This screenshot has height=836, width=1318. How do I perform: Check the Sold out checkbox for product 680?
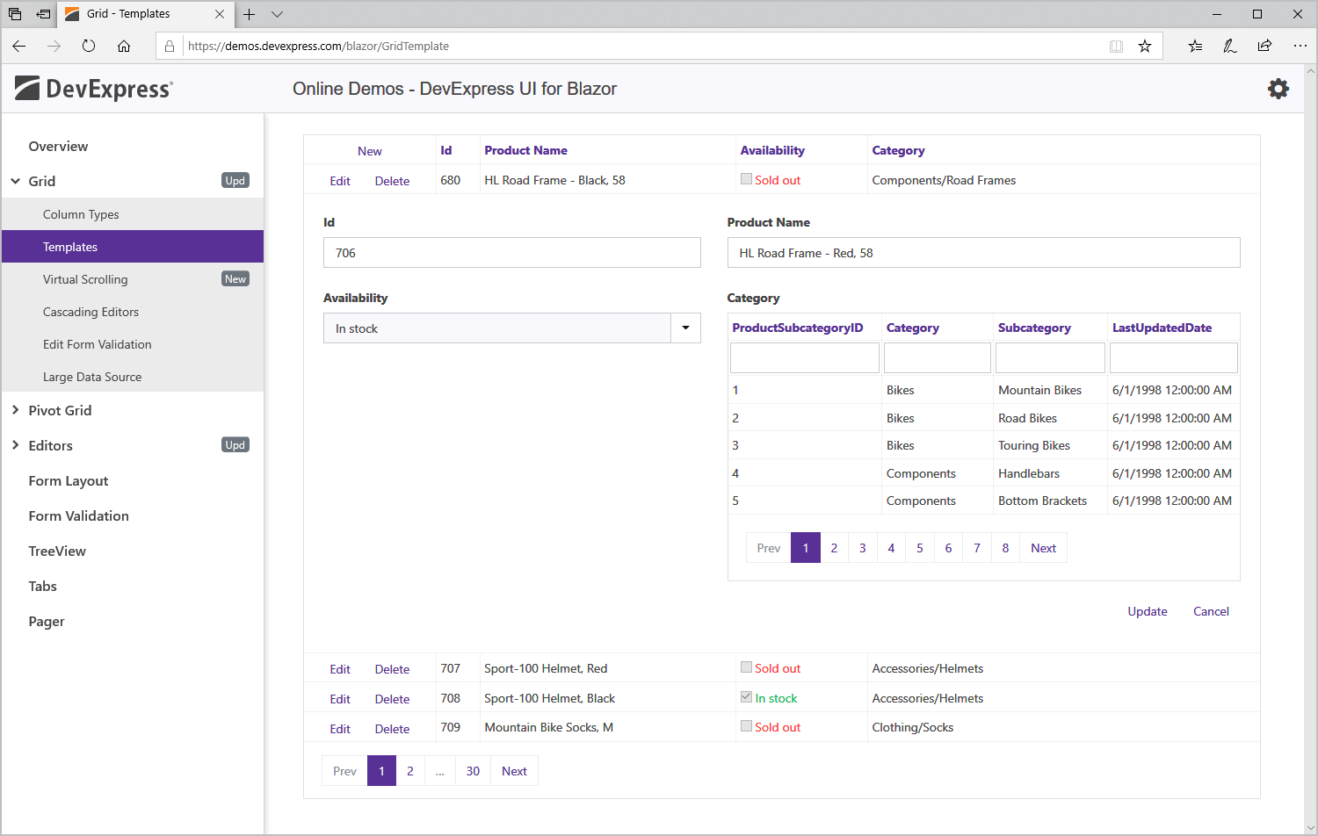point(747,178)
